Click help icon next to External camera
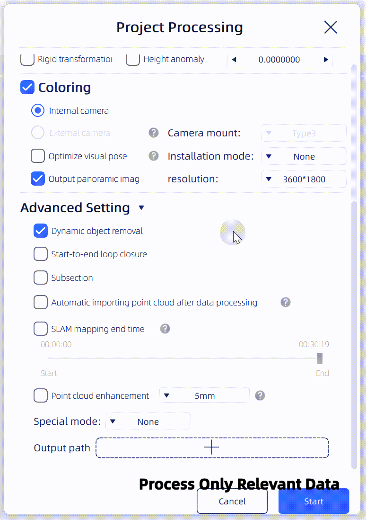Screen dimensions: 366x520 point(154,133)
